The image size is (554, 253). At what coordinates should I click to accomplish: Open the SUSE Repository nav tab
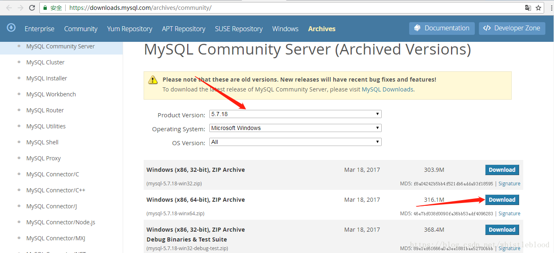239,29
